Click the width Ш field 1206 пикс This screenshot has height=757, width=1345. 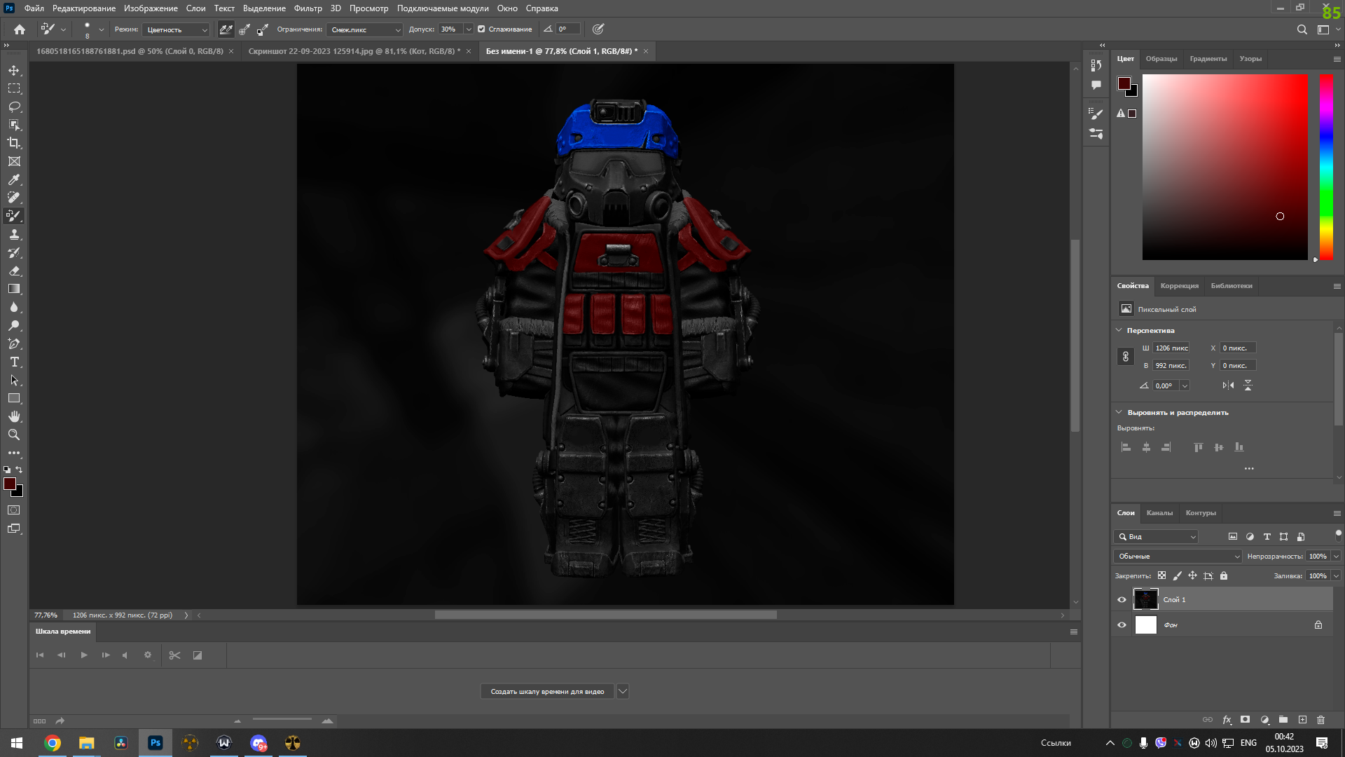point(1171,348)
